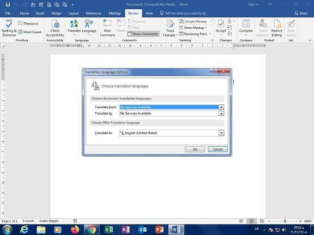Viewport: 314px width, 235px height.
Task: Open Word Count
Action: (x=29, y=32)
